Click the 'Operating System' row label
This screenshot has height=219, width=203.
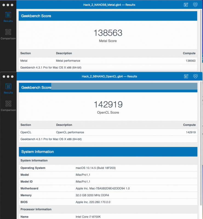tap(33, 168)
